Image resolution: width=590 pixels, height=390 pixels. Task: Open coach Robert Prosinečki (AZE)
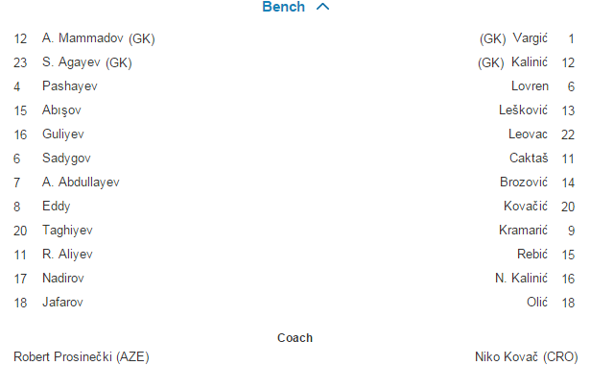[x=81, y=356]
